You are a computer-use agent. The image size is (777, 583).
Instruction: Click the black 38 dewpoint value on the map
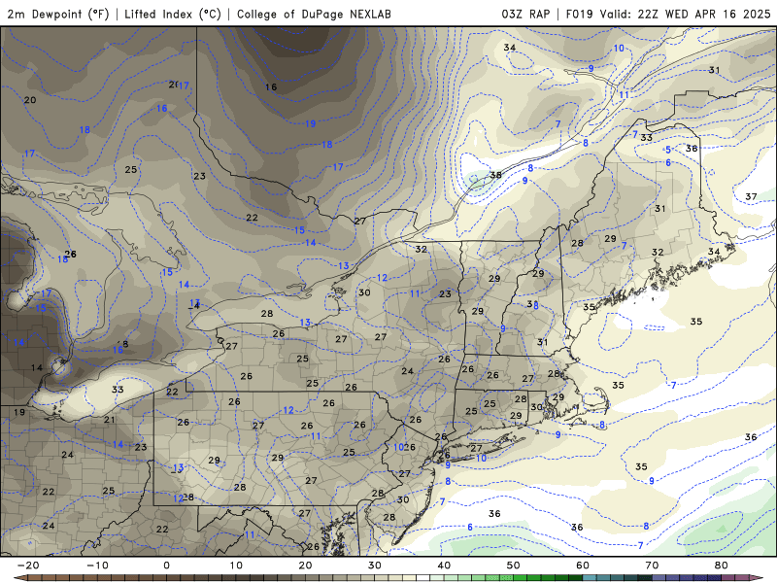point(495,175)
